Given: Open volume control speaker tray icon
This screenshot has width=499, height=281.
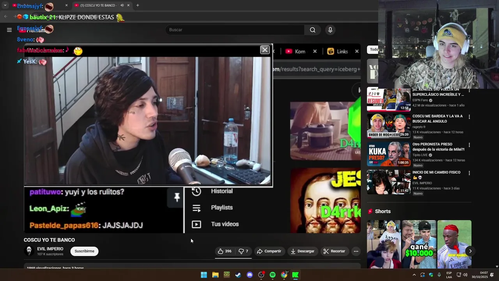Looking at the screenshot, I should tap(465, 275).
